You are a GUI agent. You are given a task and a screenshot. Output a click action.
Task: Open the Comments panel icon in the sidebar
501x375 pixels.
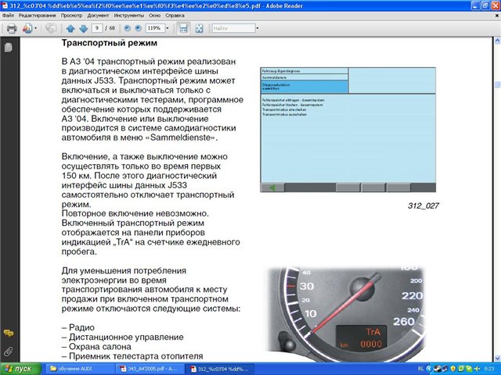point(9,334)
